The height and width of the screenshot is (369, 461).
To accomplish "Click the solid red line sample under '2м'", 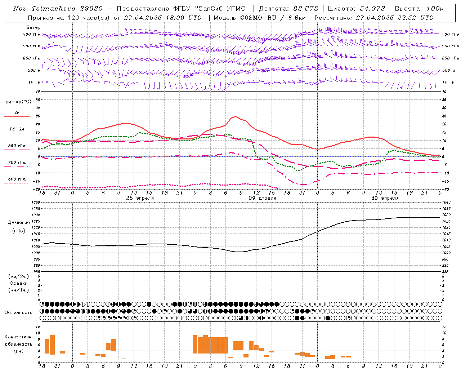I will 17,117.
